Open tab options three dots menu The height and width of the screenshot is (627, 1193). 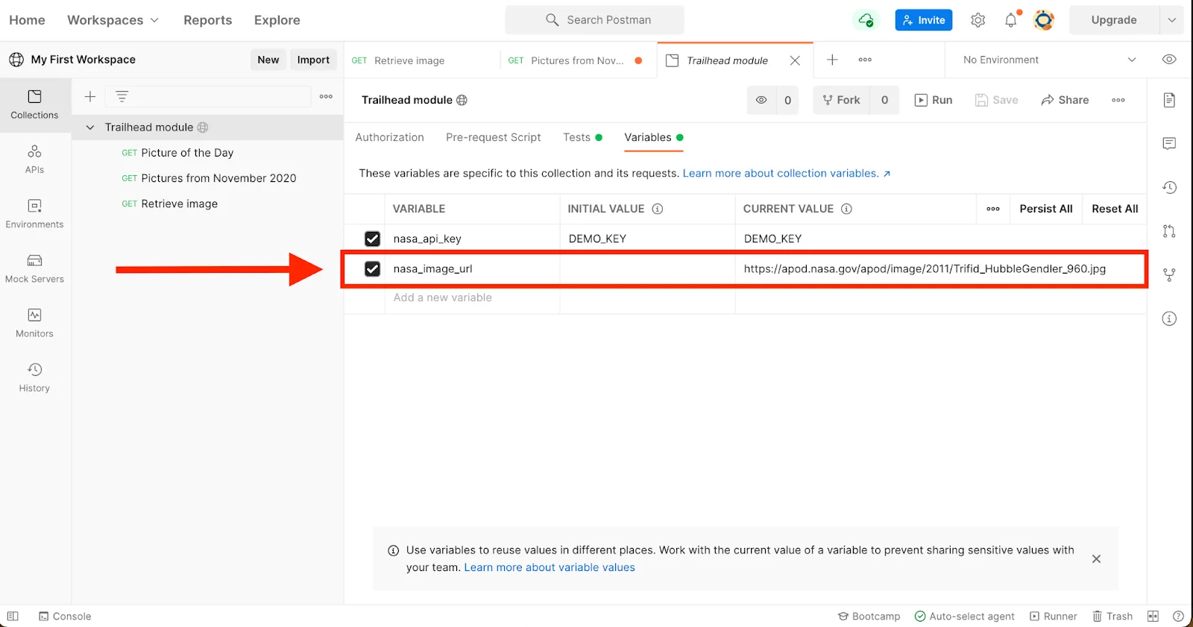[865, 60]
